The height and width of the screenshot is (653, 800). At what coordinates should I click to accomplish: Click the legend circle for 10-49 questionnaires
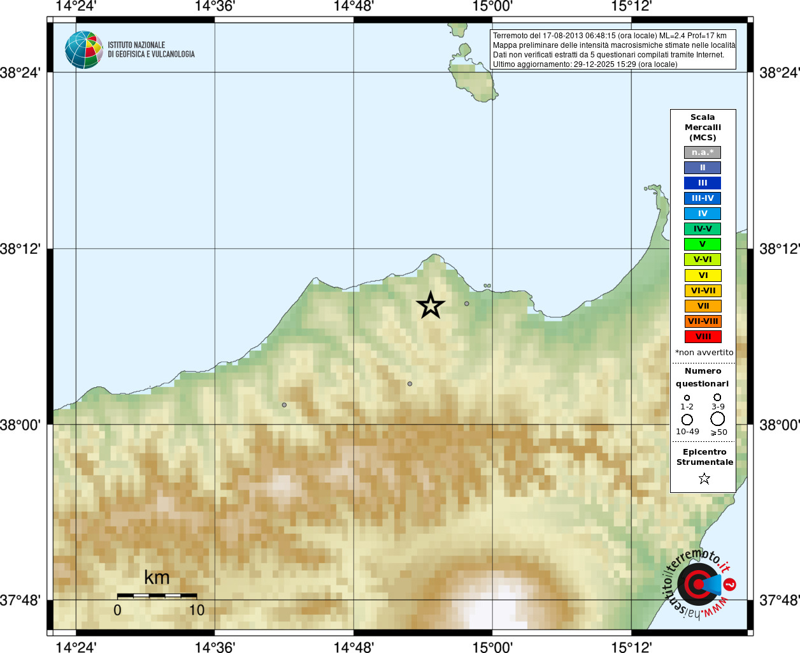click(x=687, y=420)
